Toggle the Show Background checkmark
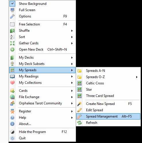Viewport: 142px width, 143px height. (12, 4)
